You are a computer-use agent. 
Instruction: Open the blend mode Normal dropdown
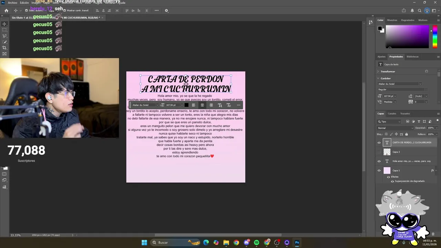[394, 128]
